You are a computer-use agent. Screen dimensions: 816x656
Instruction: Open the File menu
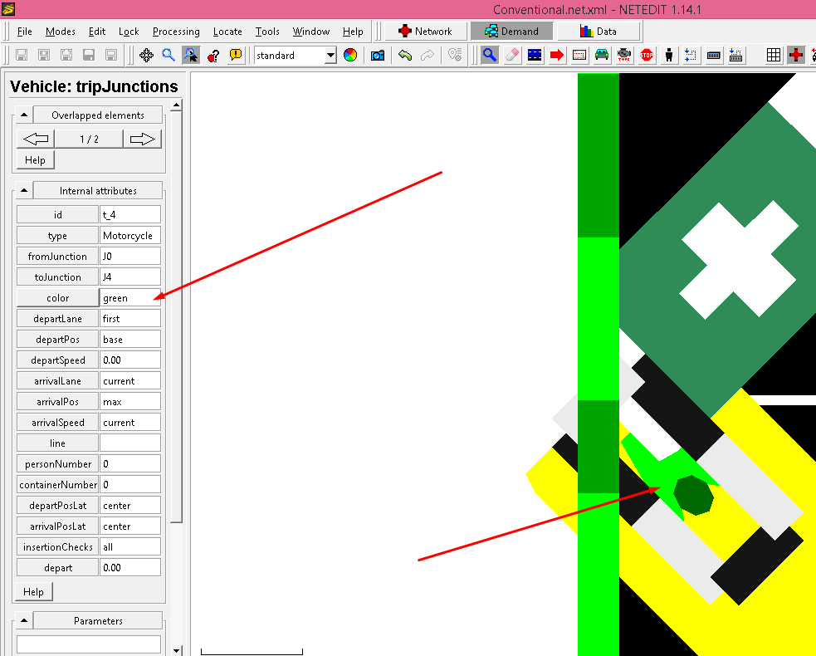pyautogui.click(x=24, y=32)
